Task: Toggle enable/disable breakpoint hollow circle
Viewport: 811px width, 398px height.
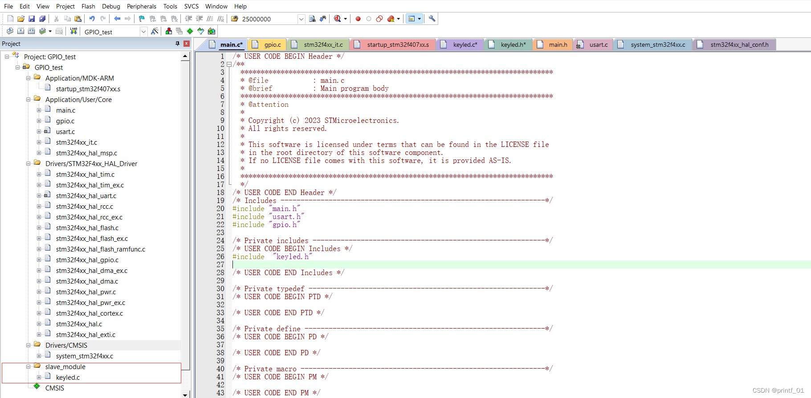Action: pyautogui.click(x=369, y=19)
